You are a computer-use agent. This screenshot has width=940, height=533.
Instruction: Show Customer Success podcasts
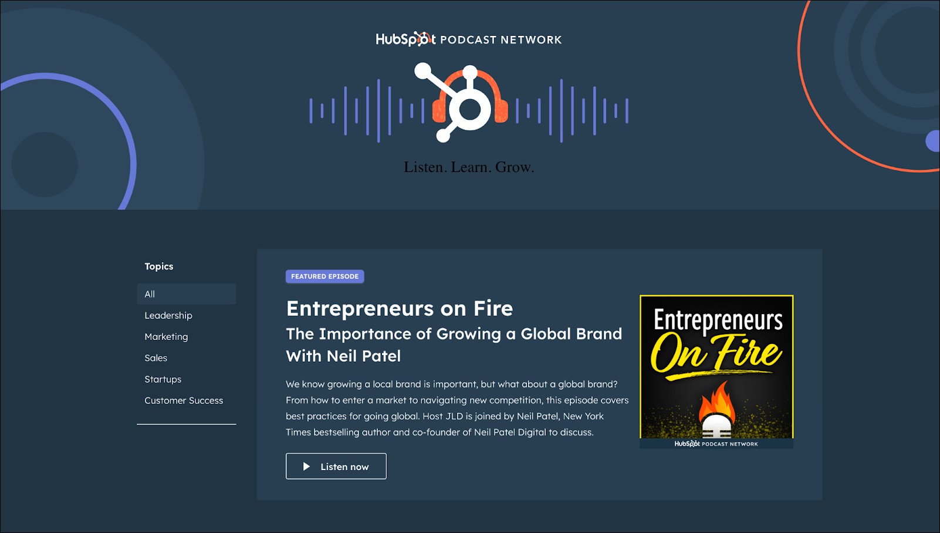pos(184,400)
